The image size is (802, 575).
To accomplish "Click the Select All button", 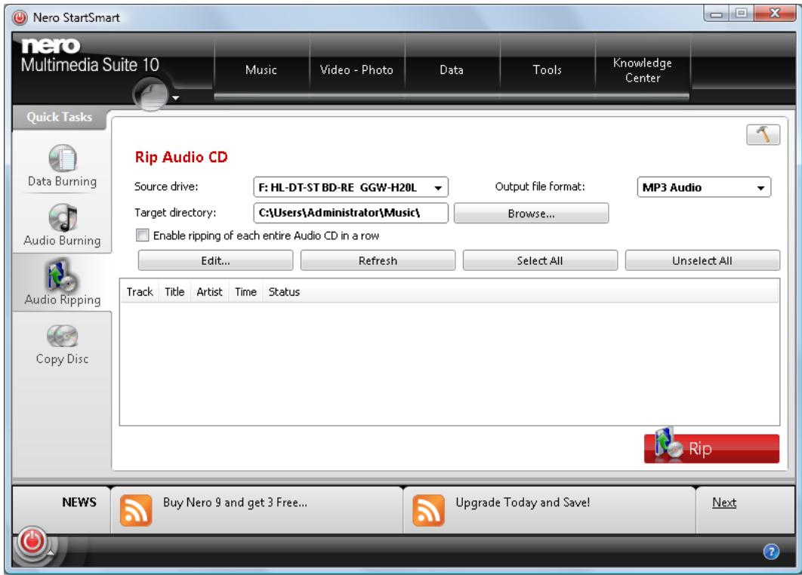I will (x=540, y=260).
